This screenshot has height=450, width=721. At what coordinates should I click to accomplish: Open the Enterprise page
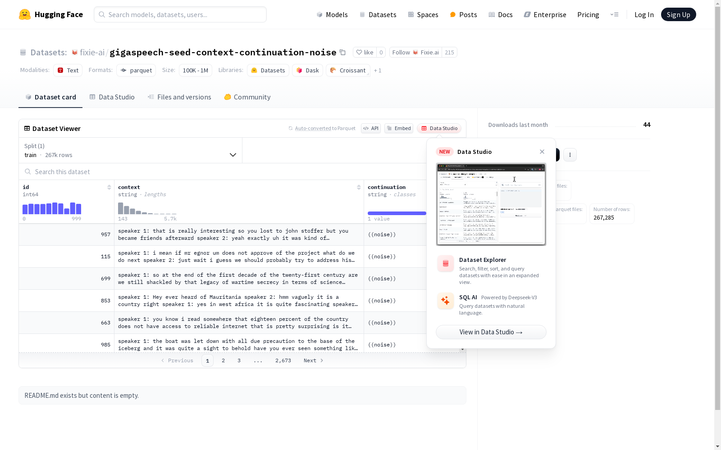pos(545,14)
